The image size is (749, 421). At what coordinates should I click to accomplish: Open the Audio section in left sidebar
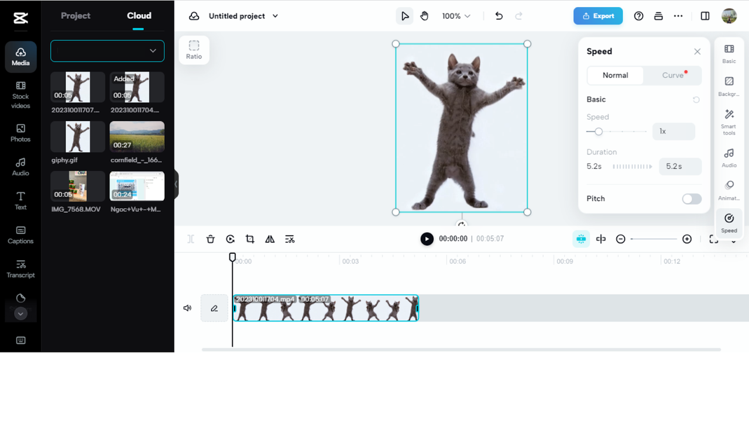(x=20, y=167)
